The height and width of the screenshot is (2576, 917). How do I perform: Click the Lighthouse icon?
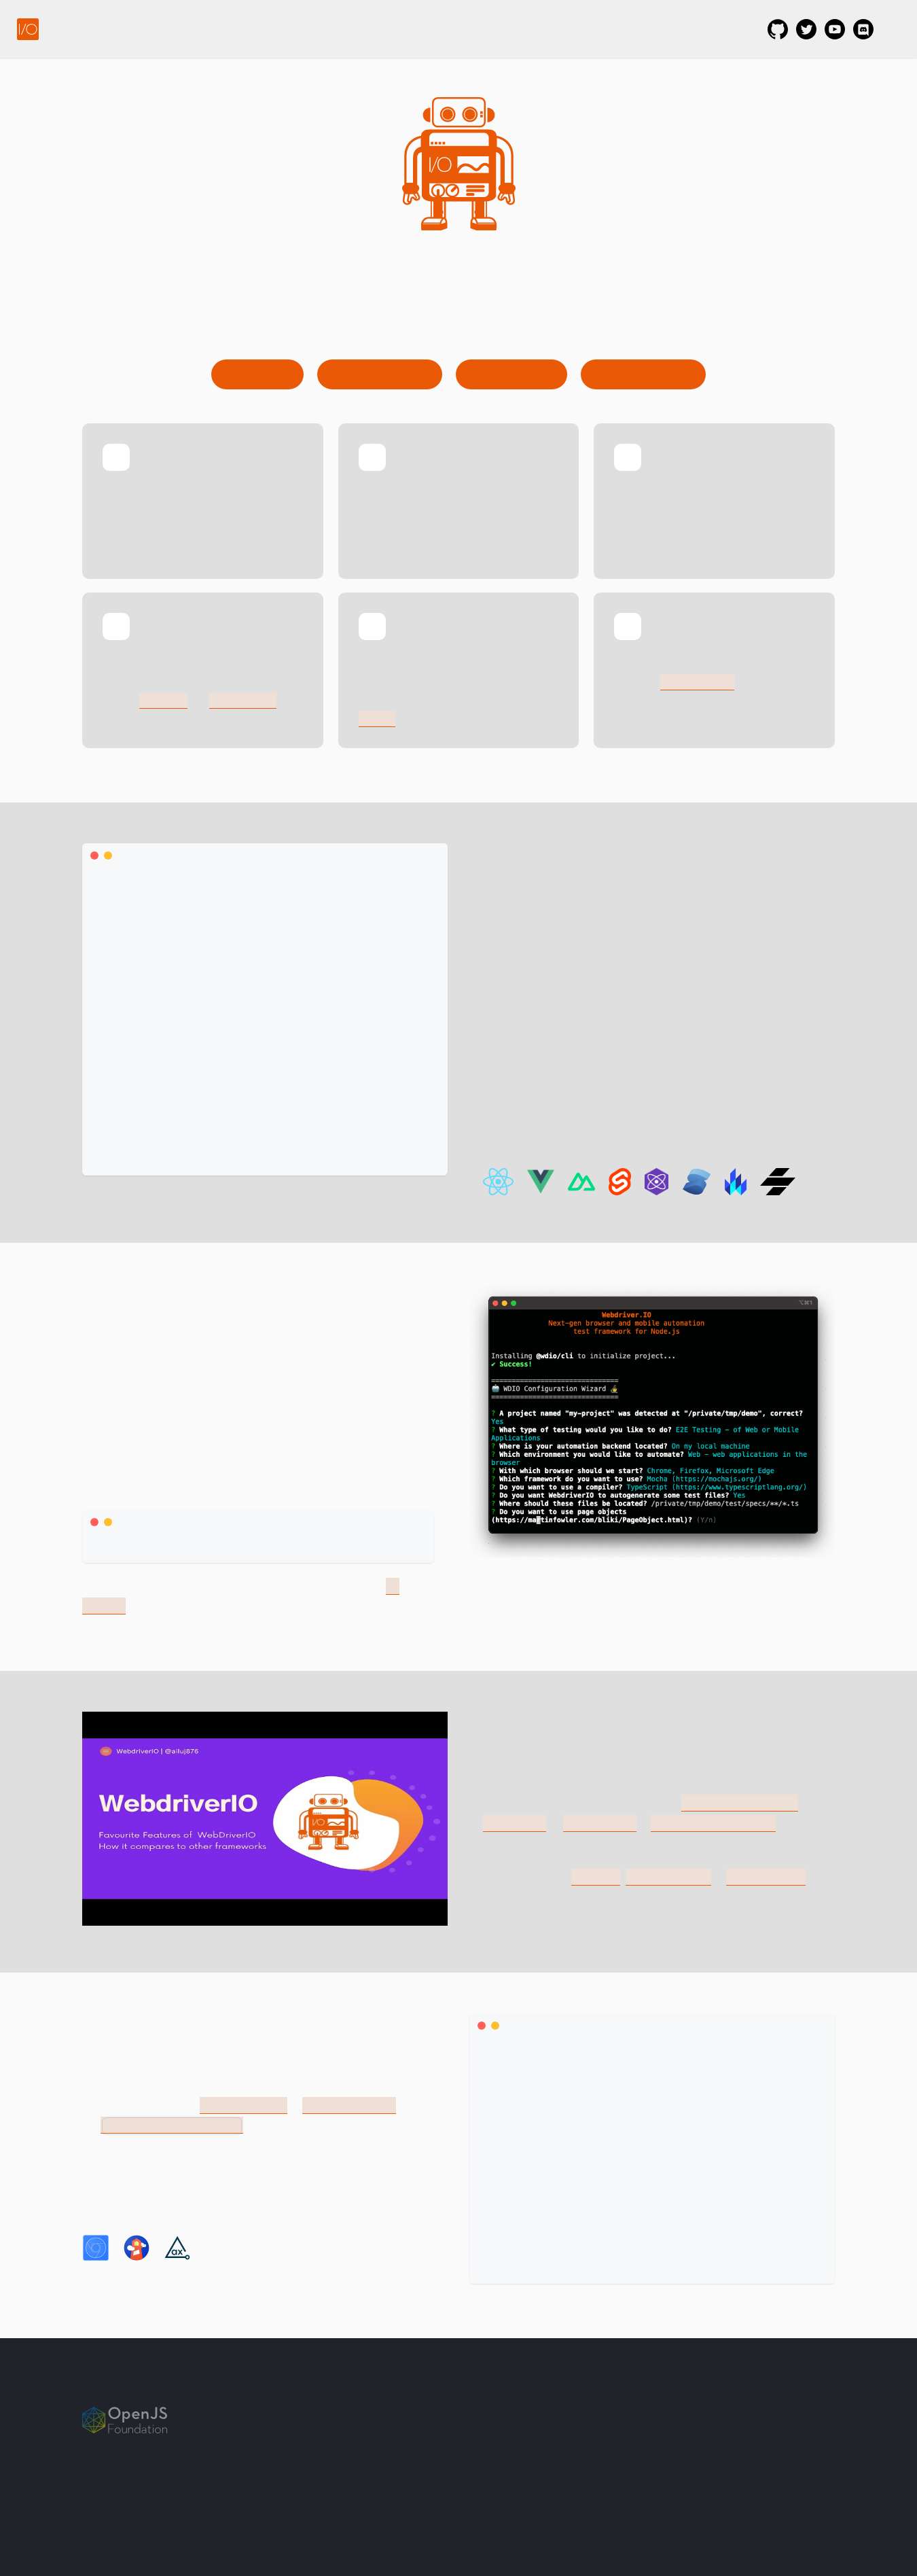point(136,2247)
